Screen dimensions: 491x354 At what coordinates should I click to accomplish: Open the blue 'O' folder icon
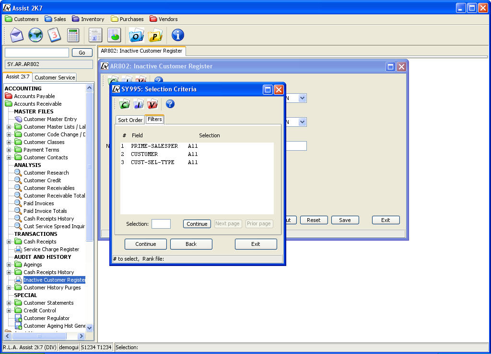click(137, 35)
